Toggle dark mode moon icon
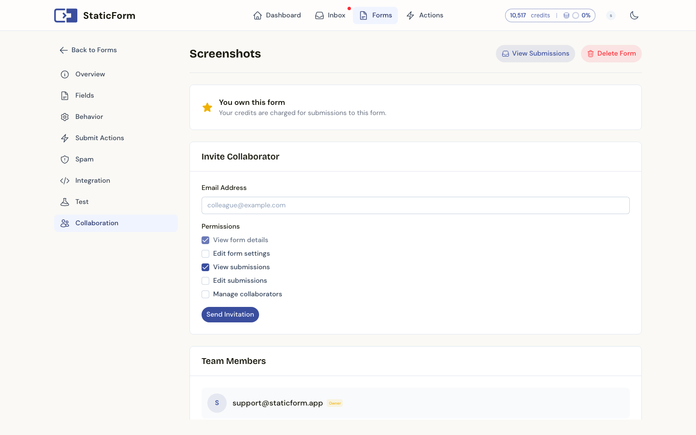The image size is (696, 435). [x=635, y=15]
